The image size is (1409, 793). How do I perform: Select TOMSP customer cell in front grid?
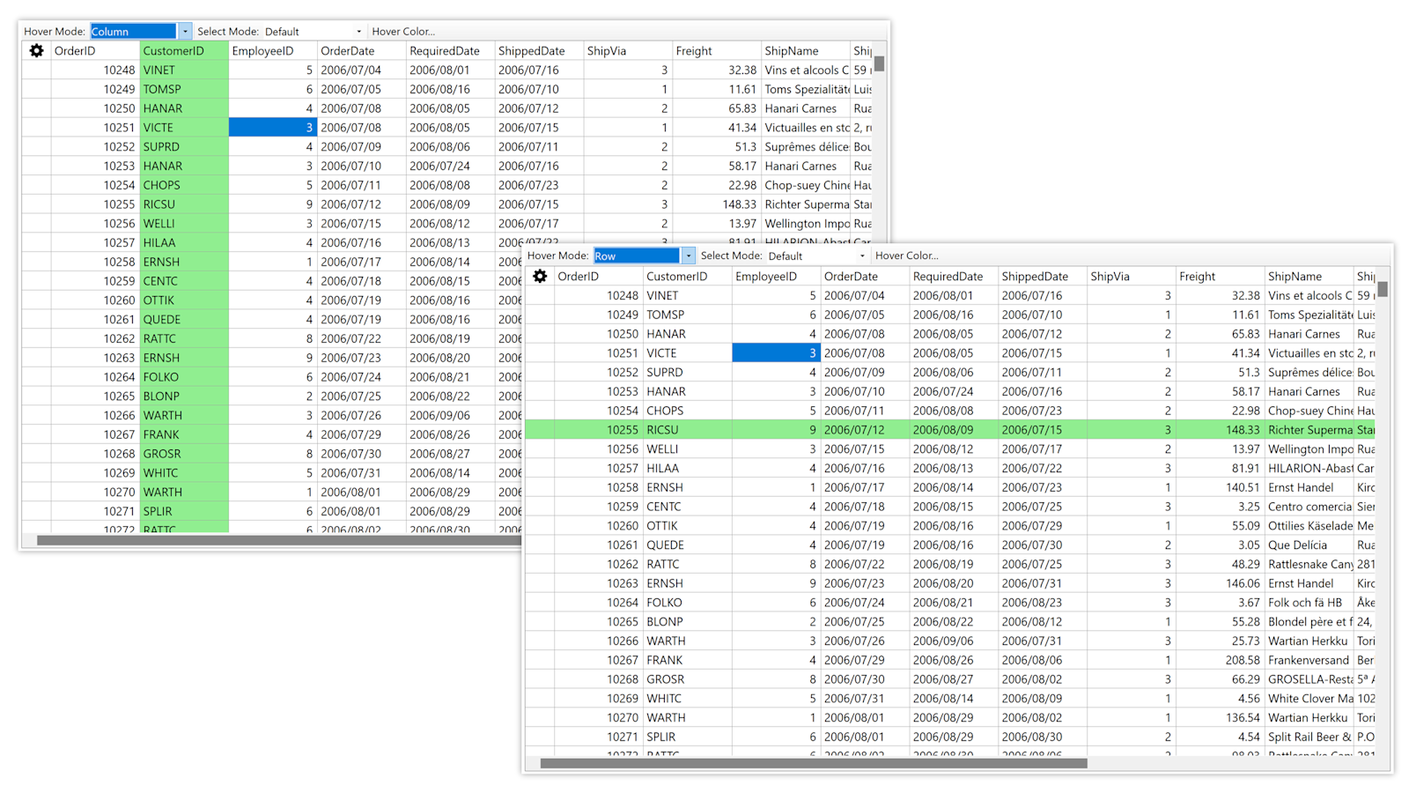click(688, 315)
